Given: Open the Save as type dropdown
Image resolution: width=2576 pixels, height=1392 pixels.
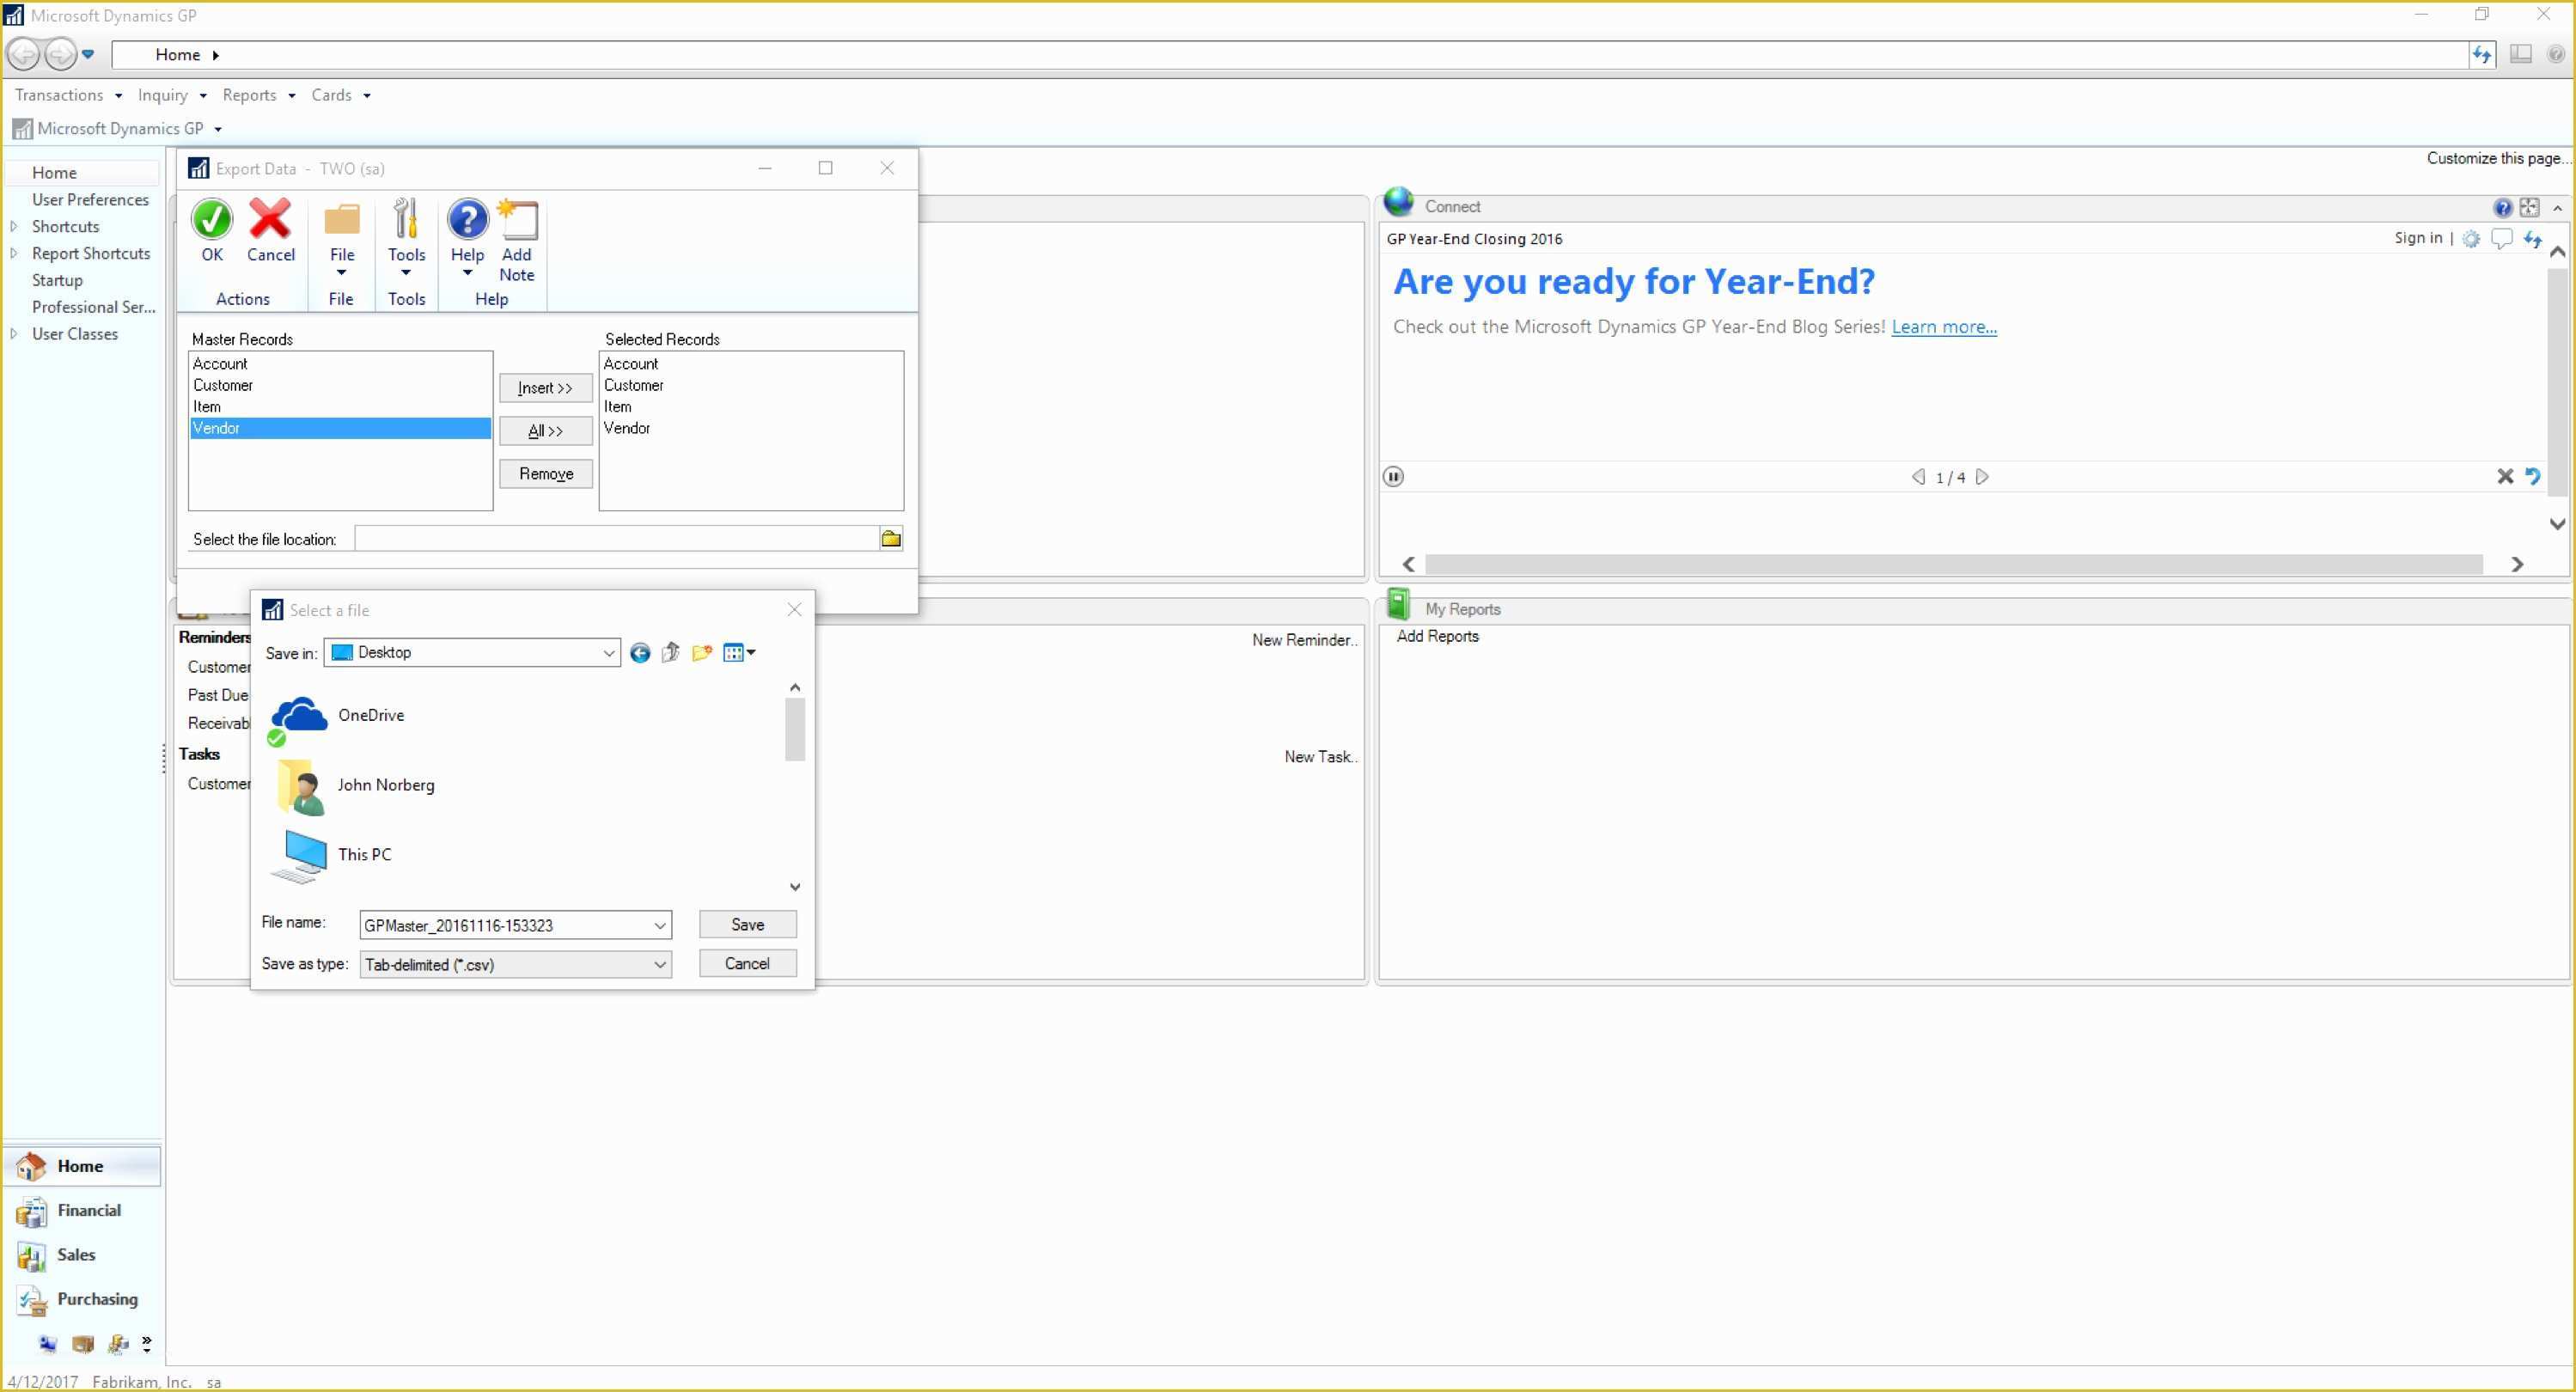Looking at the screenshot, I should click(659, 965).
